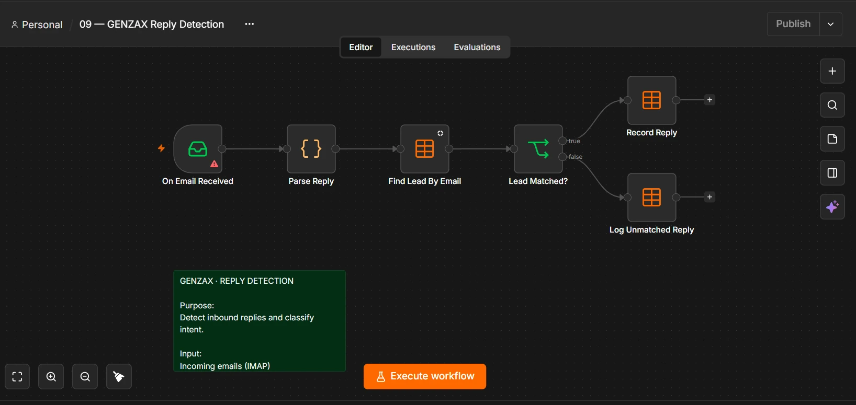Viewport: 856px width, 405px height.
Task: Click the output connector of On Email Received
Action: (222, 149)
